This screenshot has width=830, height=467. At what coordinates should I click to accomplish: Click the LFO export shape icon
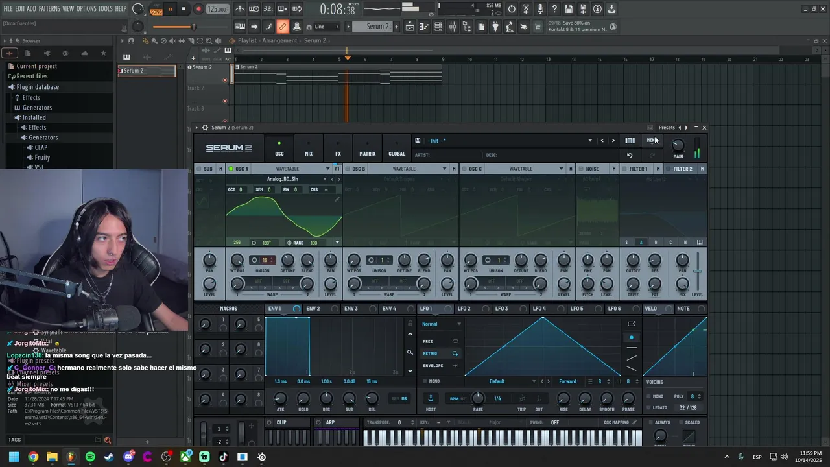click(632, 324)
